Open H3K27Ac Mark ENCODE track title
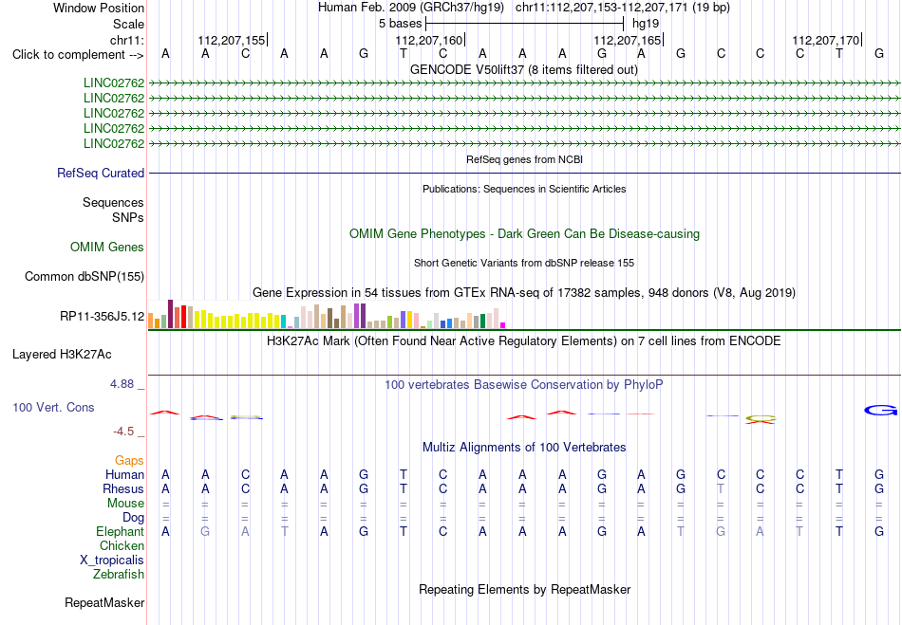902x625 pixels. click(x=524, y=341)
